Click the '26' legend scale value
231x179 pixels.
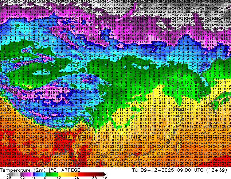tap(77, 178)
